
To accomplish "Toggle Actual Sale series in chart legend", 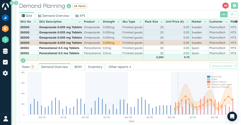I will coord(216,77).
